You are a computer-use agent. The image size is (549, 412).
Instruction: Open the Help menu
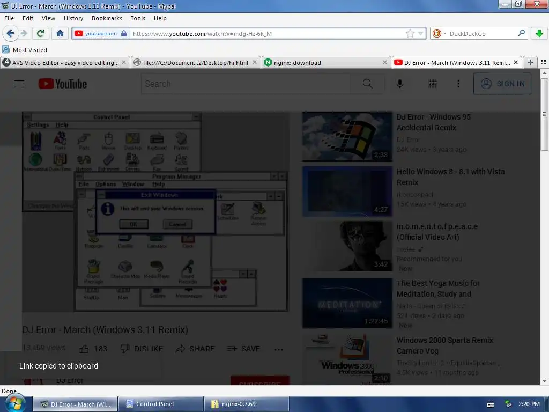pos(160,18)
